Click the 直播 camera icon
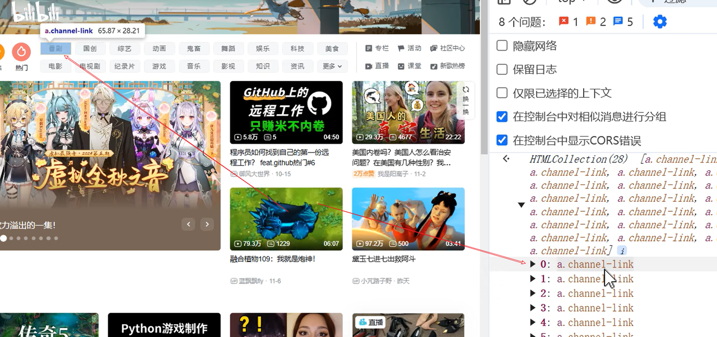The height and width of the screenshot is (337, 717). click(369, 66)
